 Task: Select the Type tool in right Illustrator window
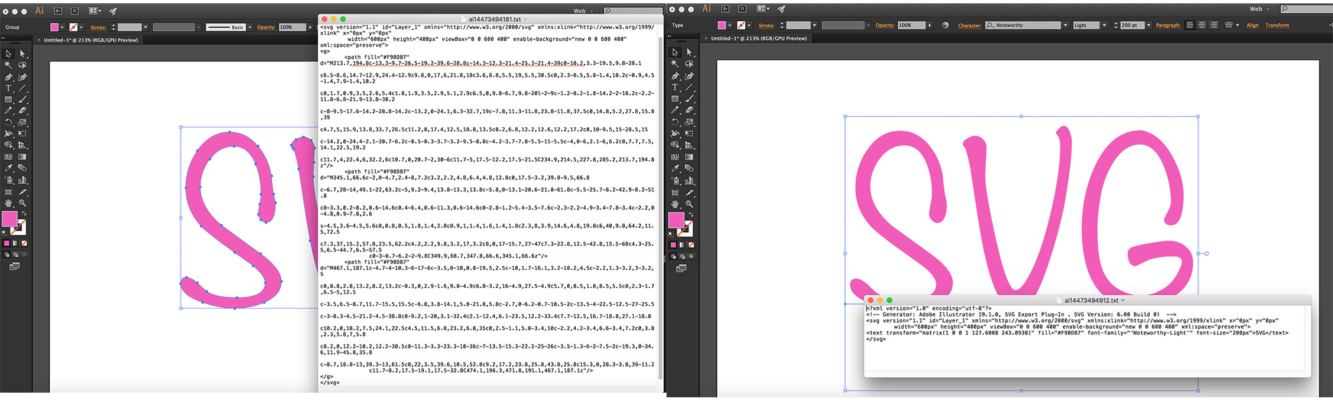pos(675,87)
